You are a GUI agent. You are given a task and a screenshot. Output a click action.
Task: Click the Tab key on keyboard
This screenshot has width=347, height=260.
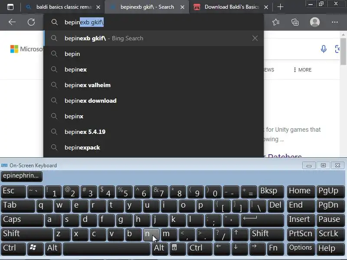pyautogui.click(x=18, y=205)
